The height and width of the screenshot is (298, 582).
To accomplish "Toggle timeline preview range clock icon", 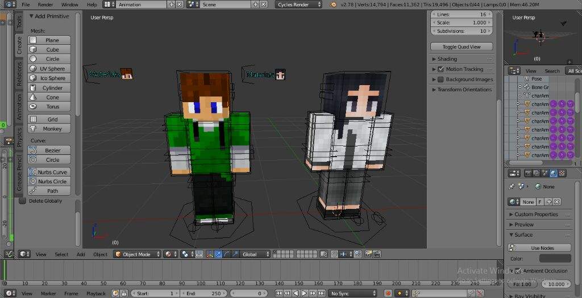I will (x=115, y=293).
